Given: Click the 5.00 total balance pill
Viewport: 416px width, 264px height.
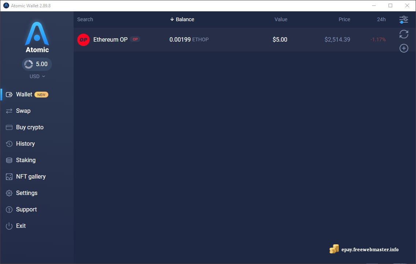Looking at the screenshot, I should click(37, 64).
